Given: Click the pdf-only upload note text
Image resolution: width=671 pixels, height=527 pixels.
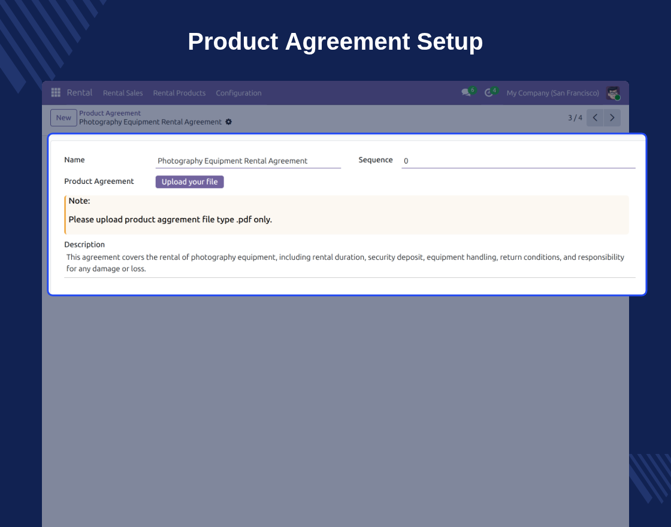Looking at the screenshot, I should (170, 219).
